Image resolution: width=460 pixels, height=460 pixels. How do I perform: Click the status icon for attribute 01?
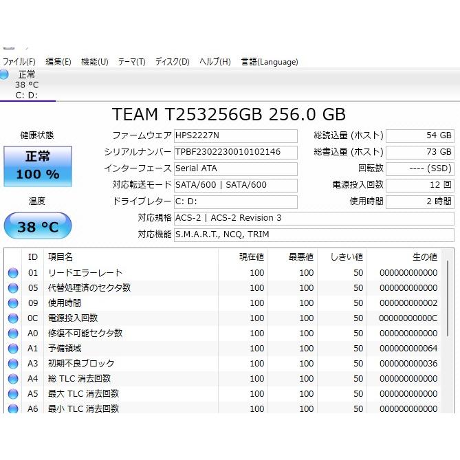point(13,273)
